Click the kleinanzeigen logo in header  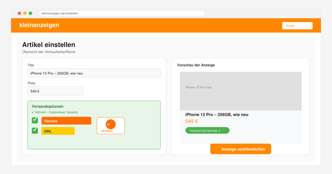39,25
